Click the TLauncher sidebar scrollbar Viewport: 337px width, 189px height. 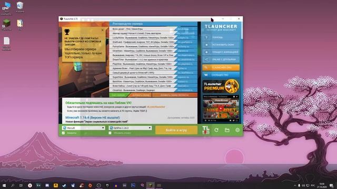(242, 30)
